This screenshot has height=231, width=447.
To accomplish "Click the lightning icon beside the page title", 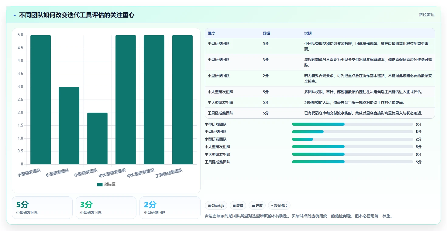I will point(14,15).
